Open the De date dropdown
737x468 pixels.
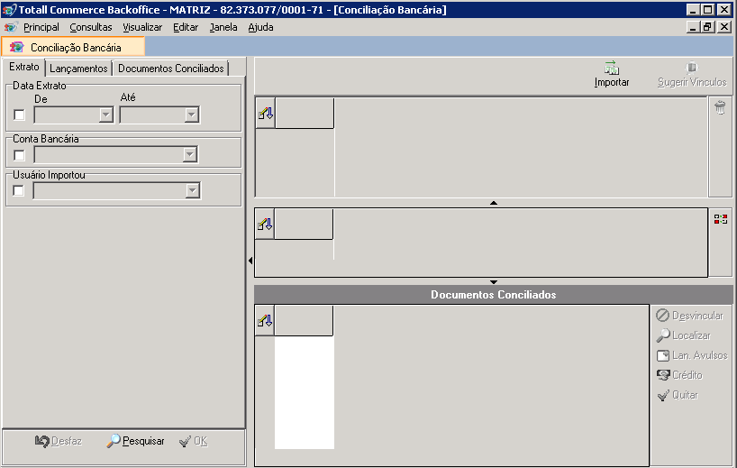pyautogui.click(x=105, y=115)
